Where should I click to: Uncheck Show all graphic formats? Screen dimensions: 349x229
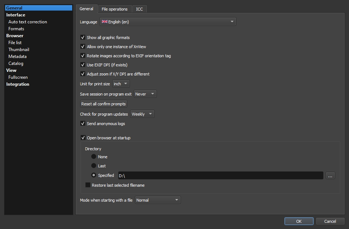coord(83,38)
